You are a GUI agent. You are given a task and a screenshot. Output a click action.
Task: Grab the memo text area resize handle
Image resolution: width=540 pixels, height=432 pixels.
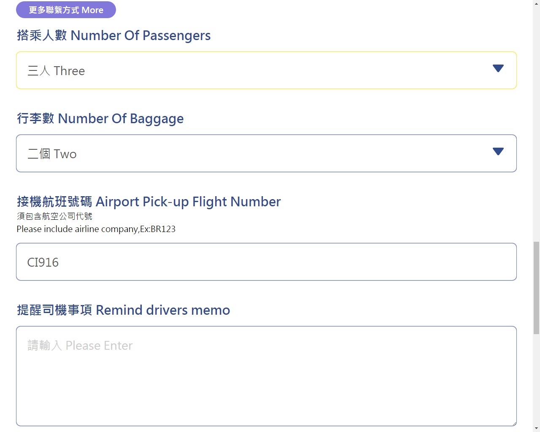tap(514, 424)
